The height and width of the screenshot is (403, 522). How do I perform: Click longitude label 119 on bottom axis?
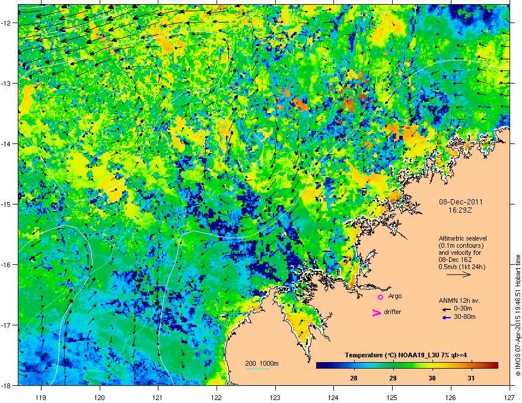[x=41, y=397]
